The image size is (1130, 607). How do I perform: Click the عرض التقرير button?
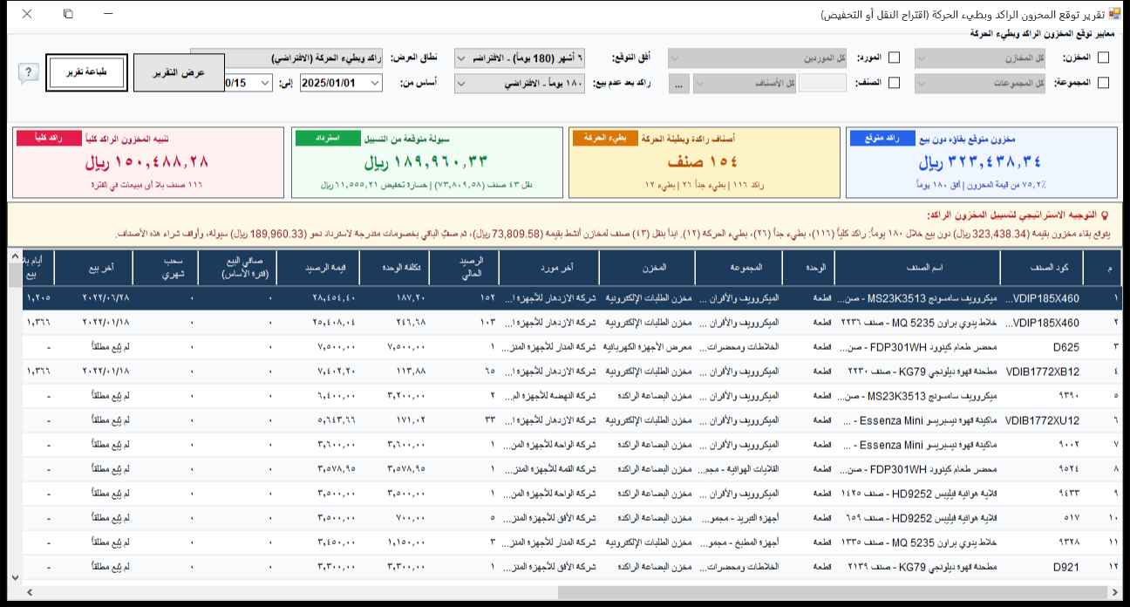coord(179,73)
